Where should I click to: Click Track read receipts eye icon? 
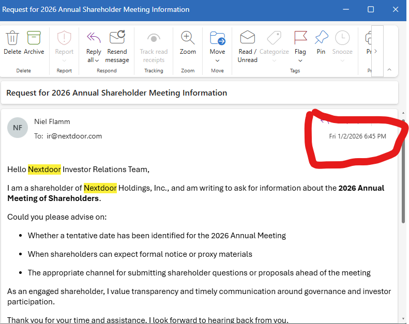click(x=154, y=38)
